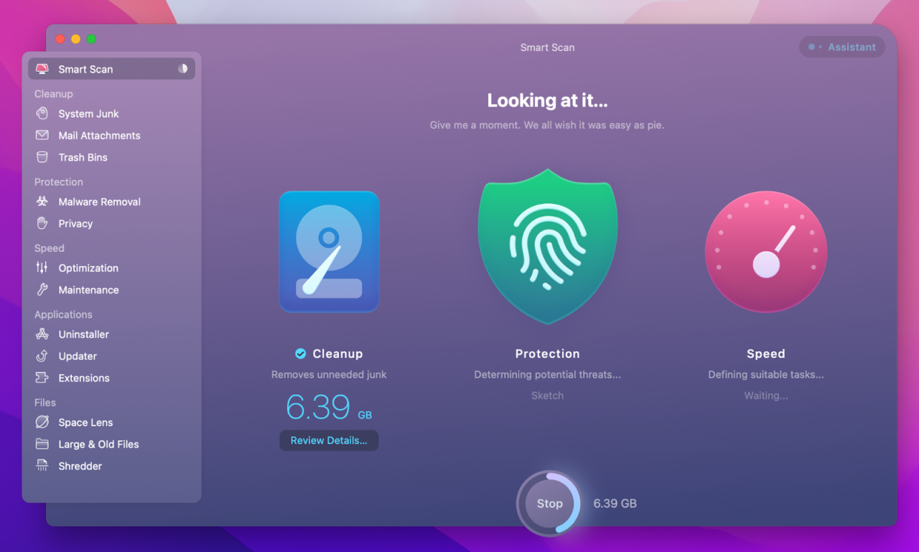Select the System Junk module icon
This screenshot has height=552, width=919.
(x=42, y=113)
